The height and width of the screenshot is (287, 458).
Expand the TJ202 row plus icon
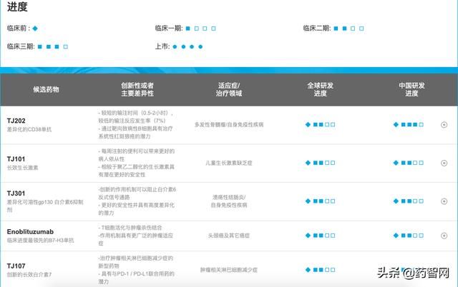coord(444,125)
